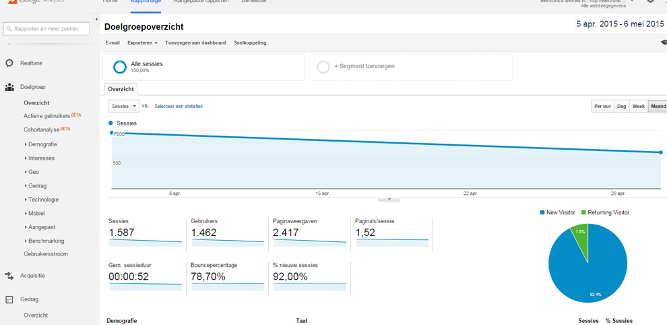Click the blue New Visitor legend swatch
Viewport: 667px width, 325px height.
coord(542,212)
